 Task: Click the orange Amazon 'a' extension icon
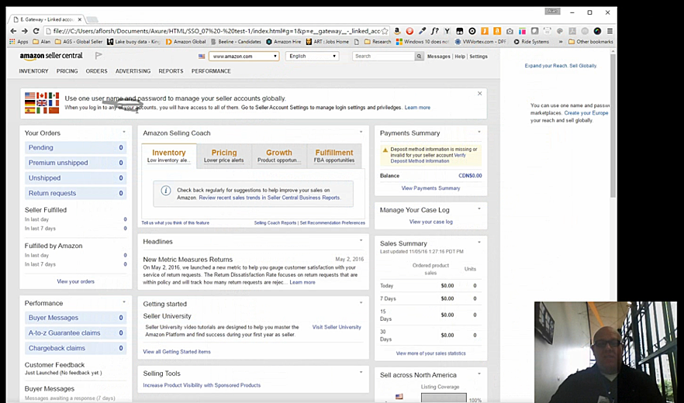[x=497, y=31]
